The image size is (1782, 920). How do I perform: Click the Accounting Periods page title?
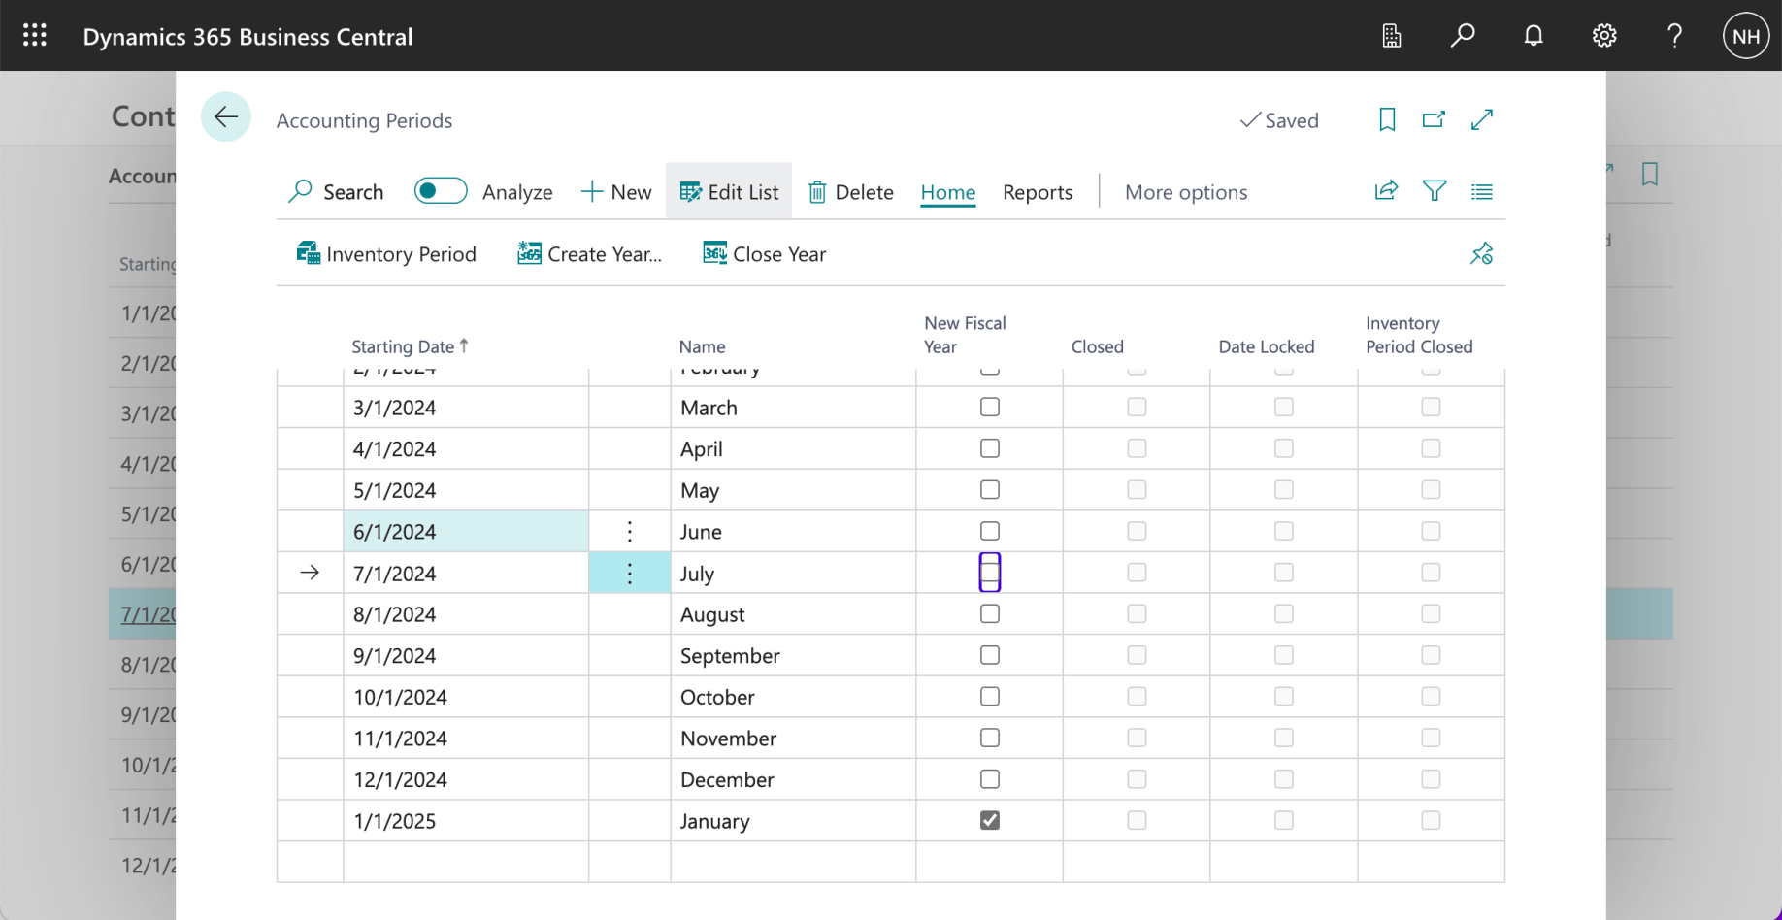tap(364, 120)
